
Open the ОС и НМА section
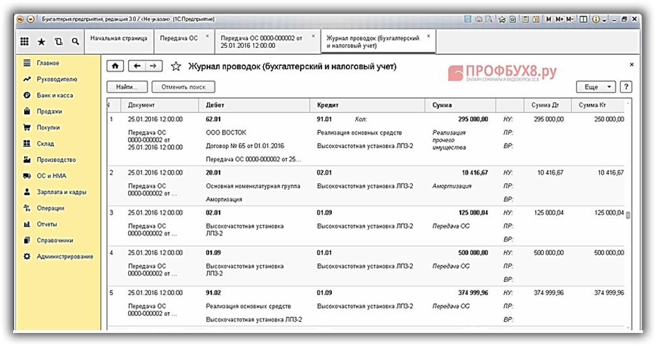point(52,176)
